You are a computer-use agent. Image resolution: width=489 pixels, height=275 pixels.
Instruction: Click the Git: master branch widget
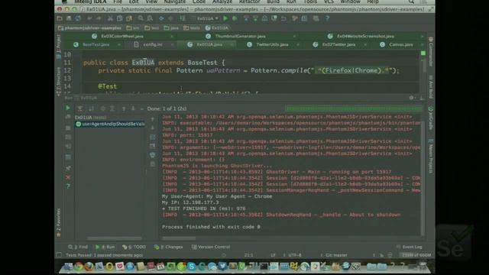(x=335, y=255)
